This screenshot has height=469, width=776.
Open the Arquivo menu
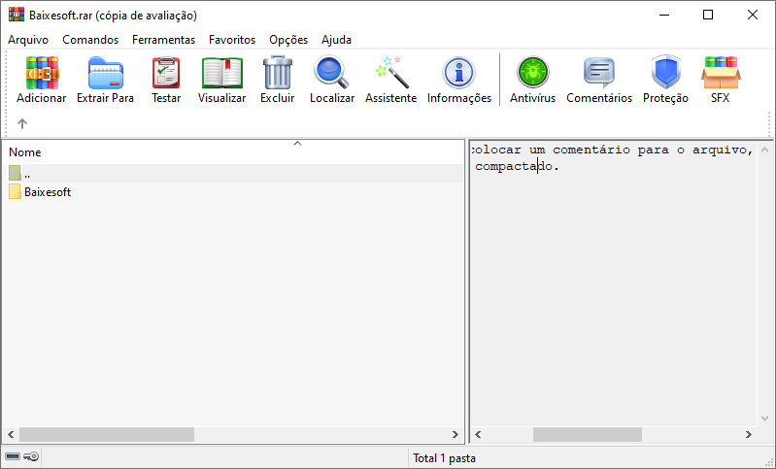pyautogui.click(x=27, y=40)
